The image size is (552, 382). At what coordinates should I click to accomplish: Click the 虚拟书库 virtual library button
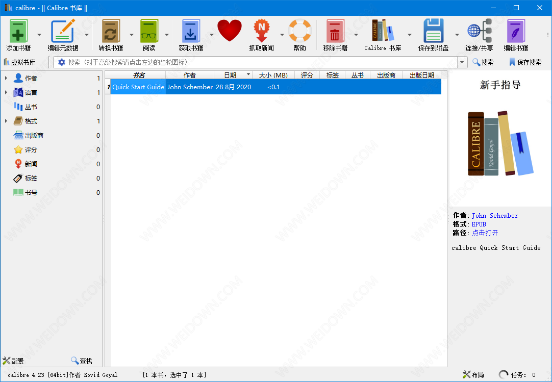(20, 62)
